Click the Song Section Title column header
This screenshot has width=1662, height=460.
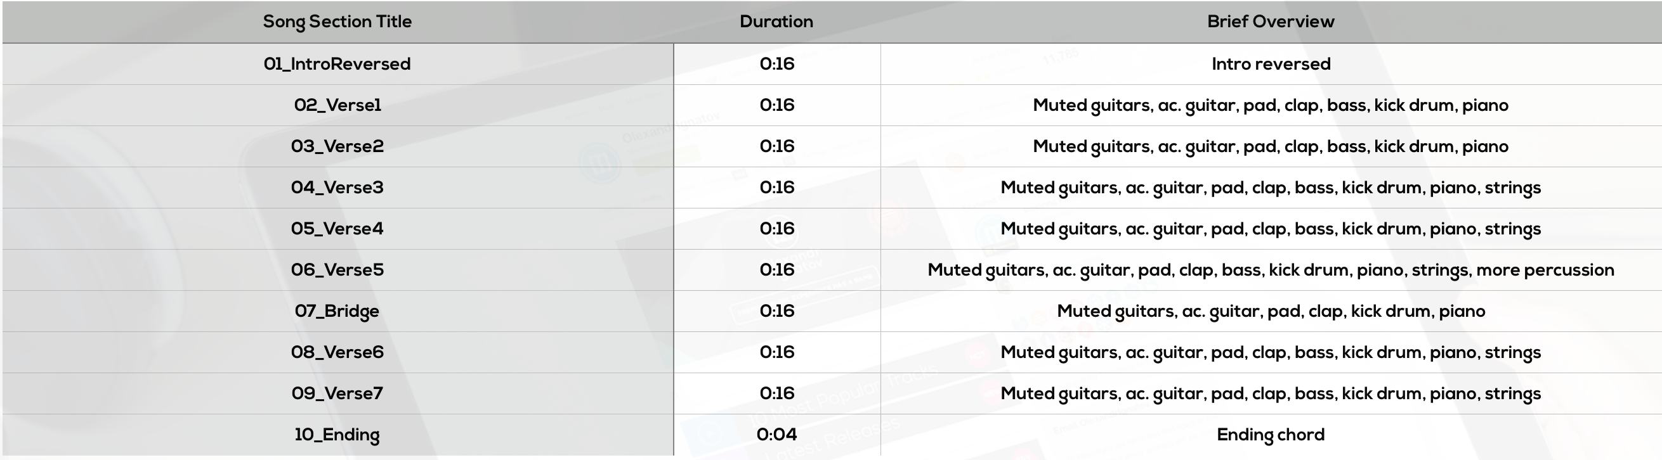coord(337,22)
